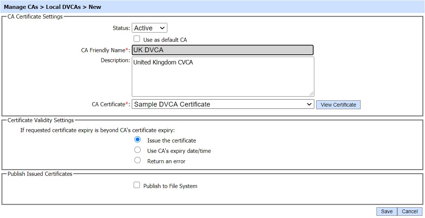The image size is (425, 218).
Task: Expand the CA Certificate dropdown list
Action: [x=222, y=104]
